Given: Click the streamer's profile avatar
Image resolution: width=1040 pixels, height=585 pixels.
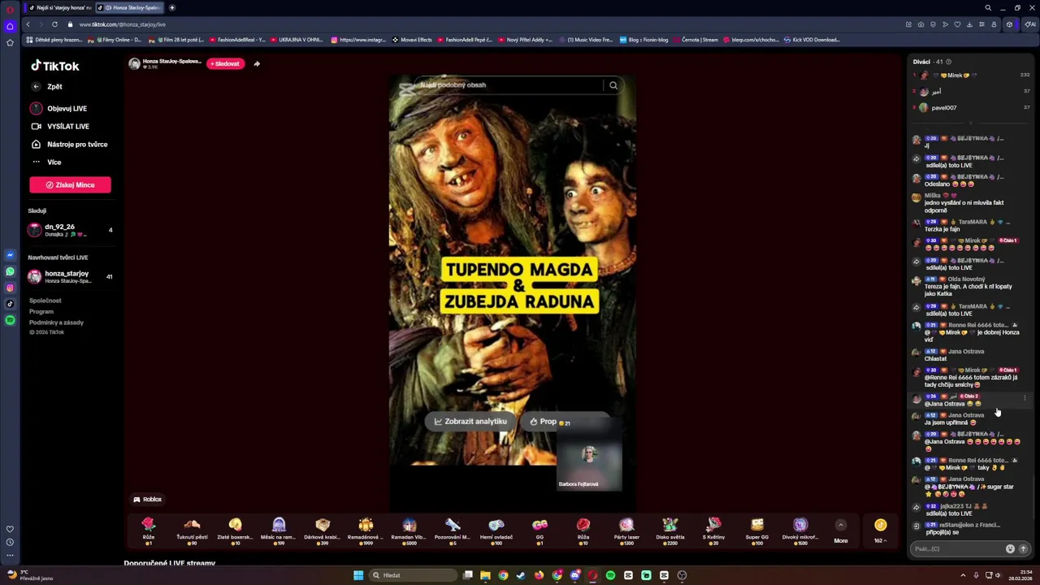Looking at the screenshot, I should (x=134, y=63).
